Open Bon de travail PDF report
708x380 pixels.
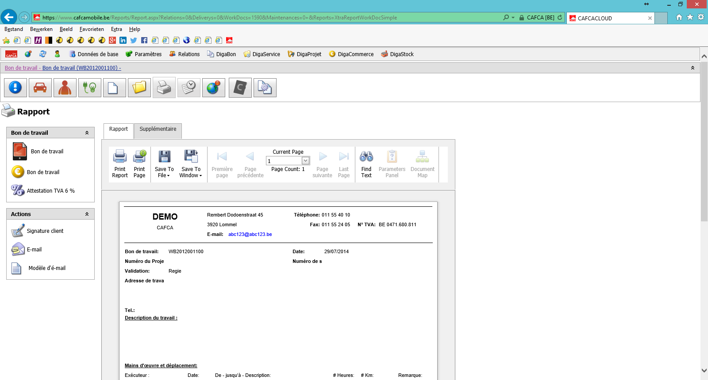38,152
